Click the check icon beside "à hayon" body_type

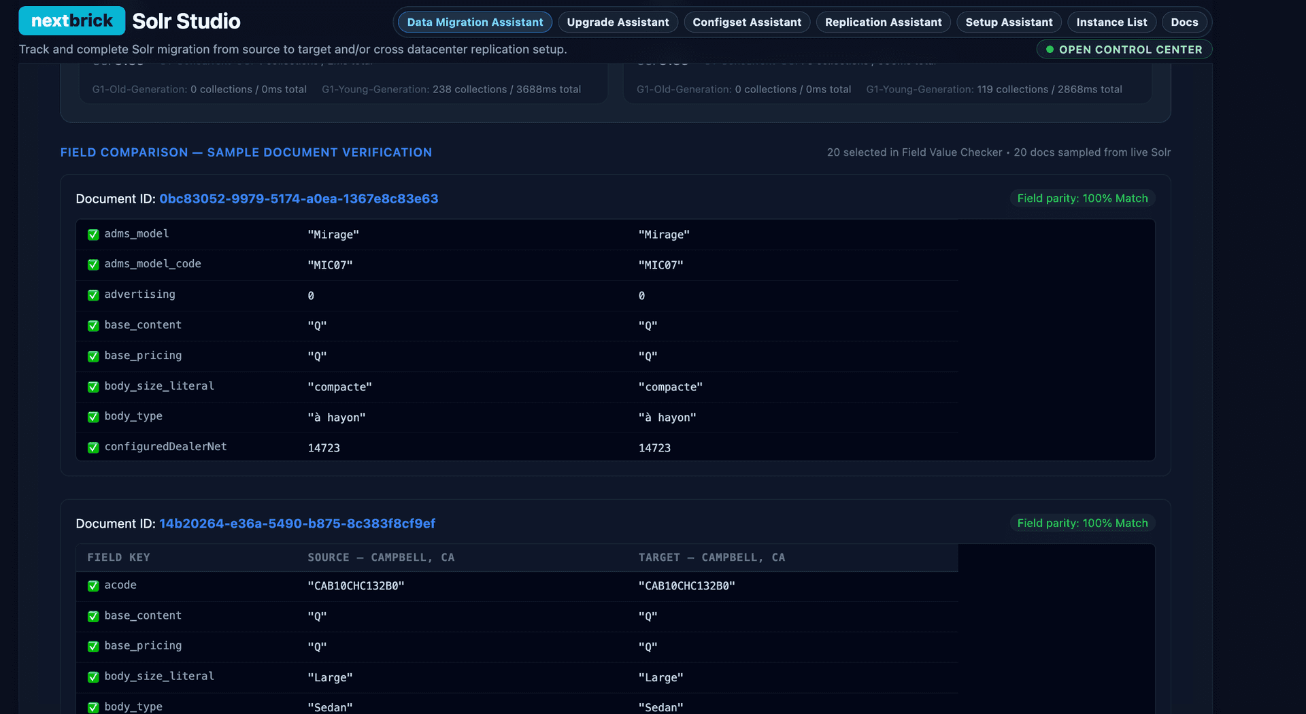pos(93,417)
